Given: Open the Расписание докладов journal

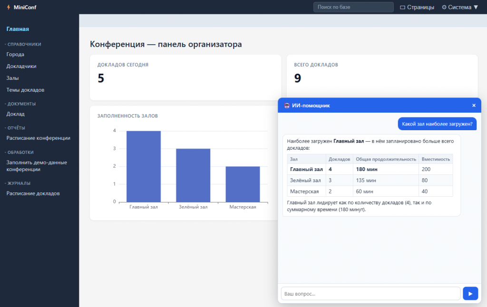Looking at the screenshot, I should tap(33, 193).
